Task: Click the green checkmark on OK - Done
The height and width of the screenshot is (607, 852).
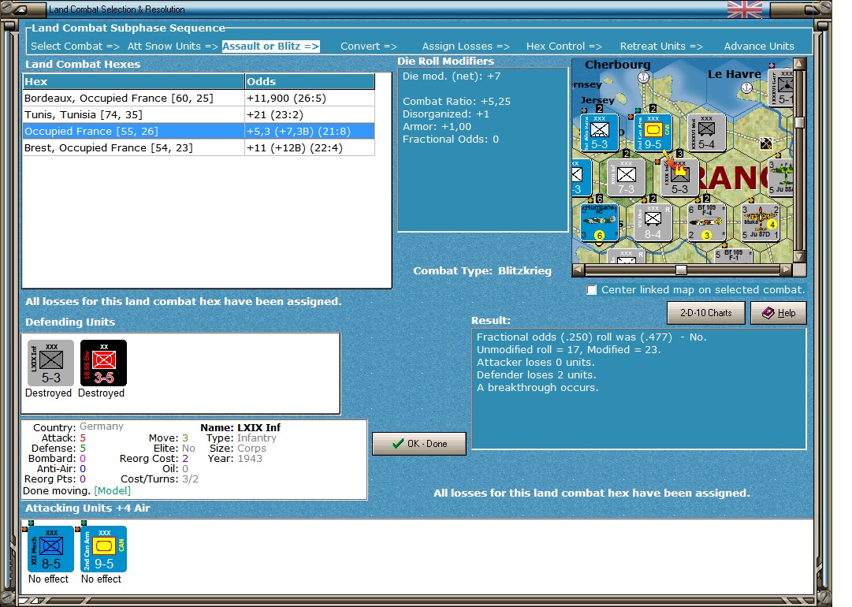Action: coord(398,444)
